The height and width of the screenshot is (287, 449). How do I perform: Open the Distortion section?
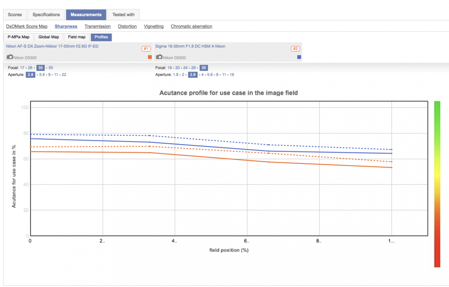pos(127,26)
